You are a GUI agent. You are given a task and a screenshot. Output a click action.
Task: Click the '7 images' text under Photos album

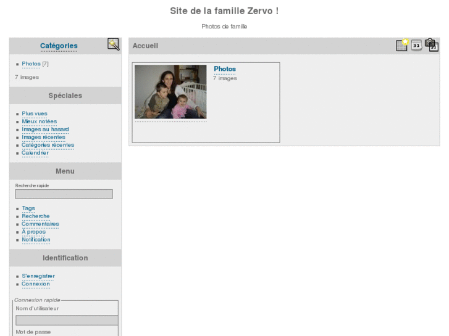point(225,78)
